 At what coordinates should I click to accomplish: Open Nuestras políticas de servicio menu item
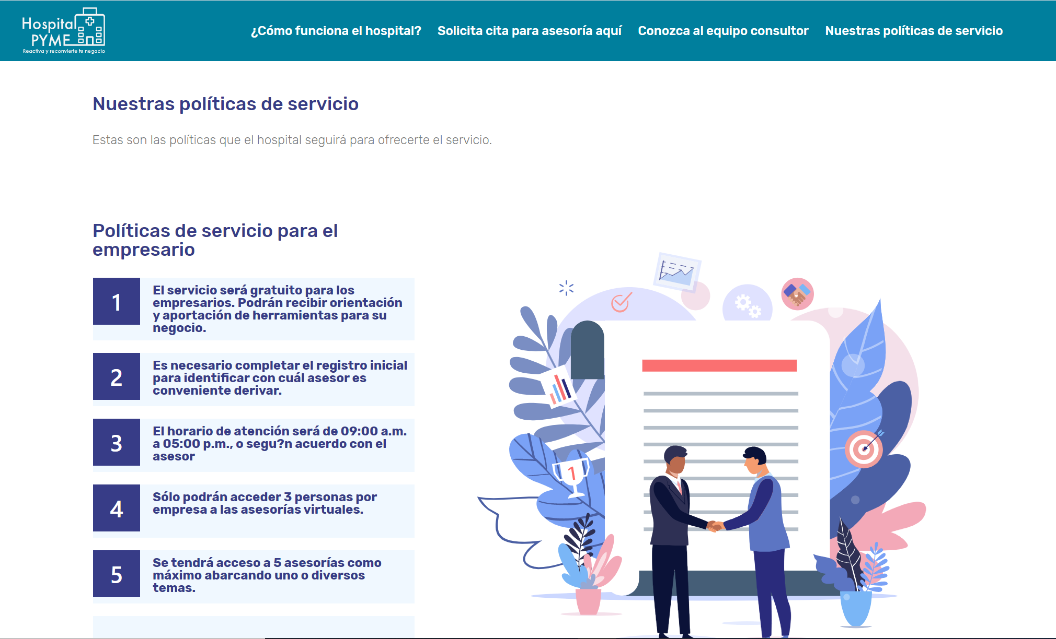pyautogui.click(x=913, y=31)
